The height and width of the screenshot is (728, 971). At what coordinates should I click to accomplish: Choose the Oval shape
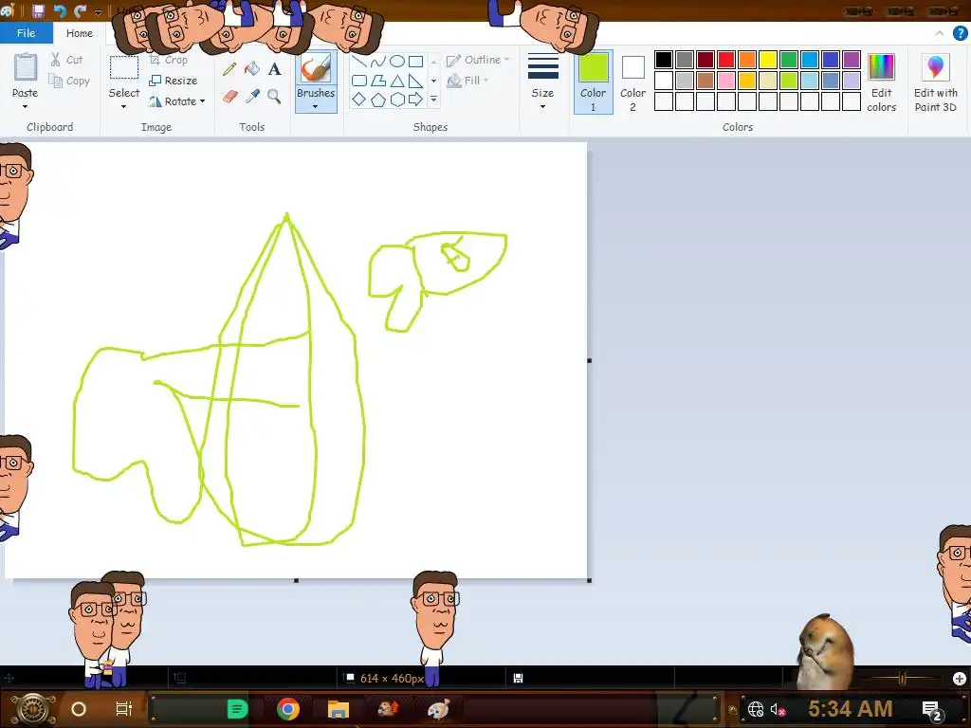[x=397, y=62]
